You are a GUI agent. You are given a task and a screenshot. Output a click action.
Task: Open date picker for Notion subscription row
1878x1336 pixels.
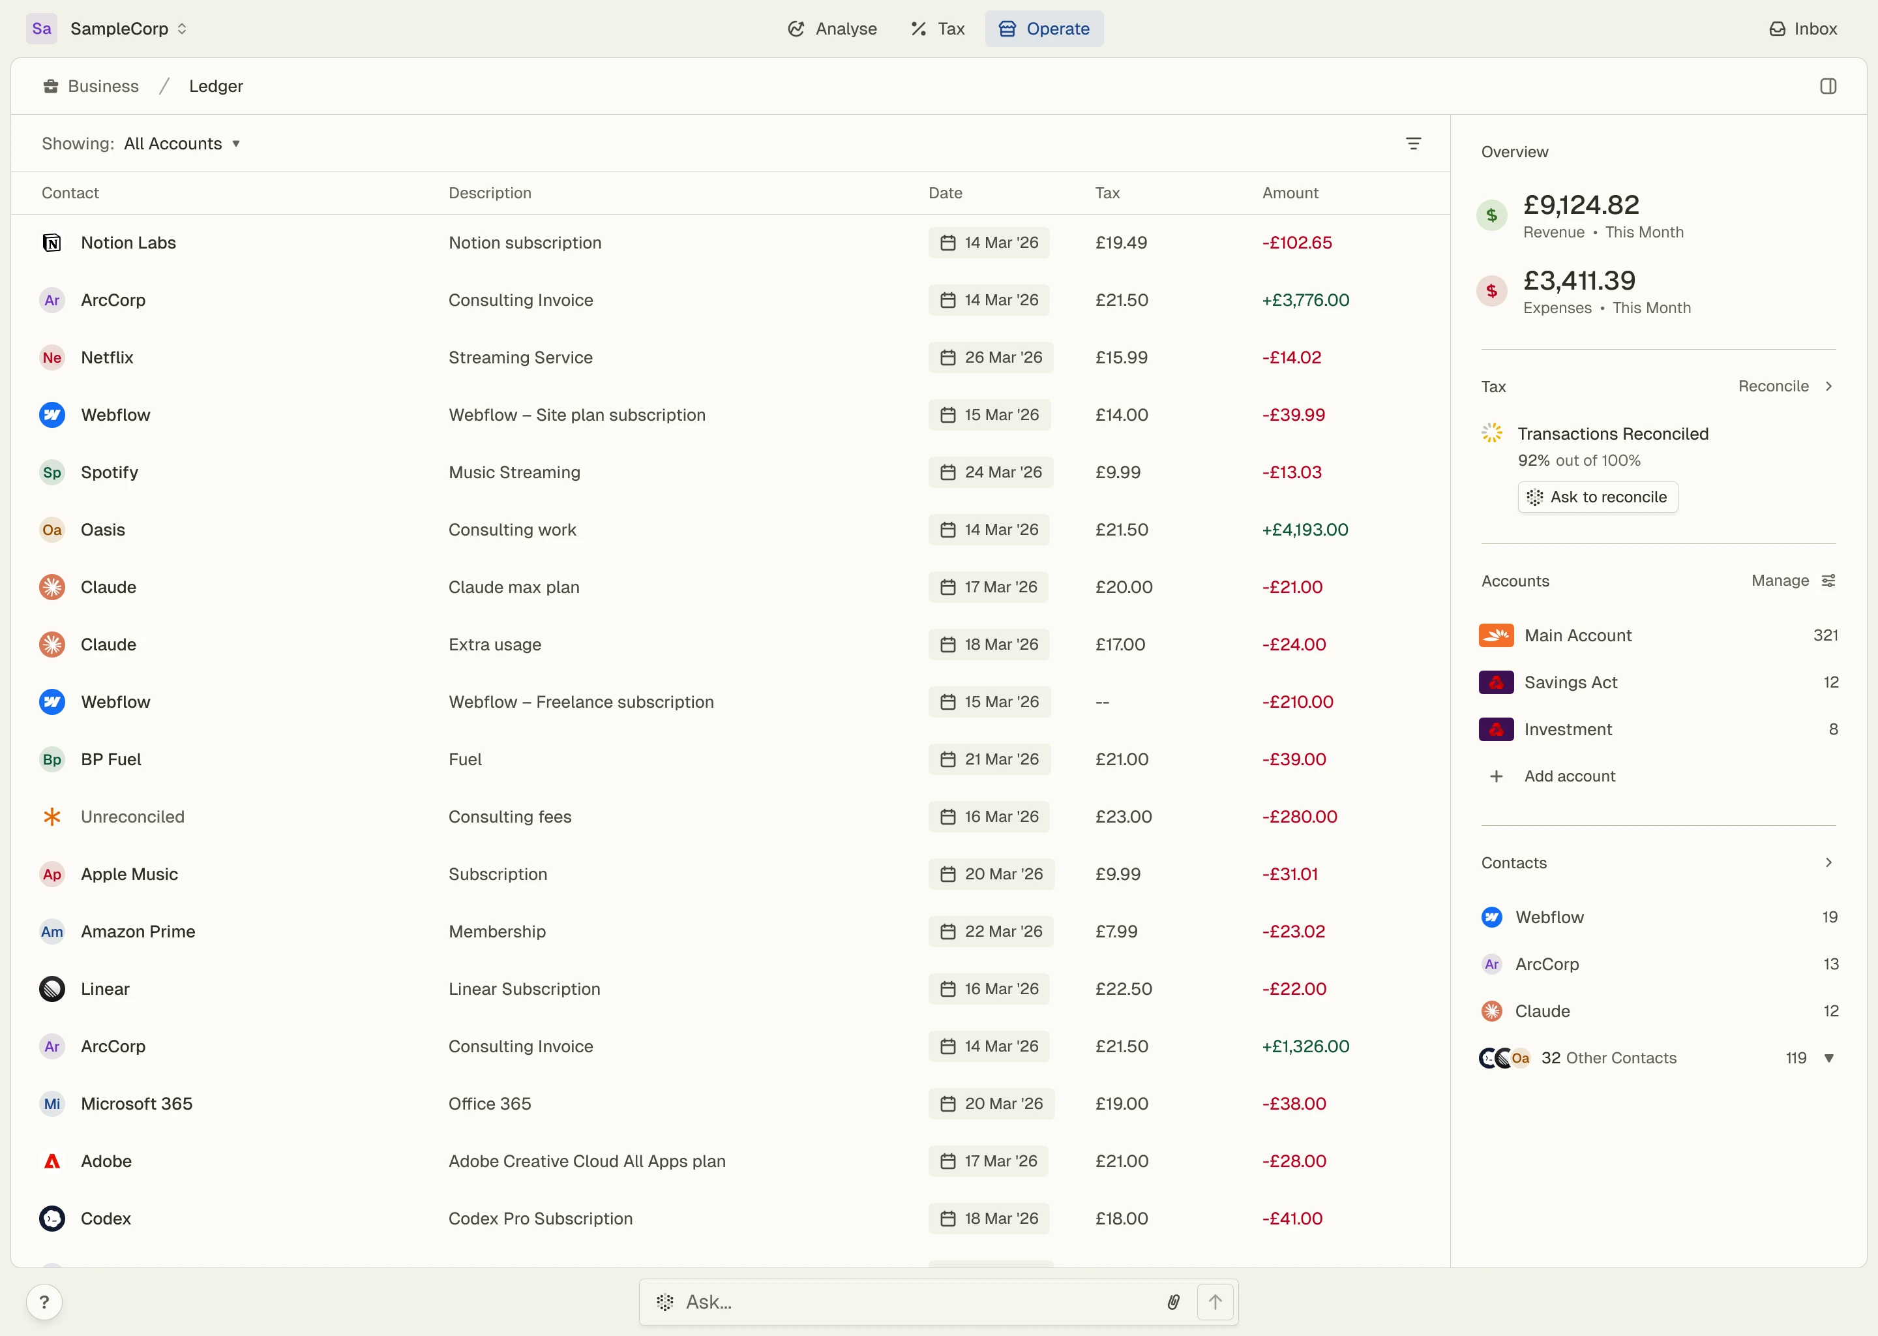point(989,243)
